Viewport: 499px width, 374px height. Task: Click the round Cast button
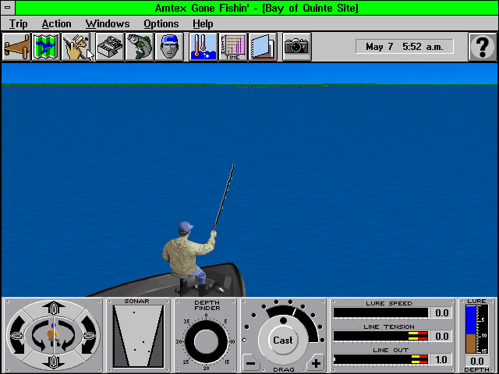click(282, 340)
